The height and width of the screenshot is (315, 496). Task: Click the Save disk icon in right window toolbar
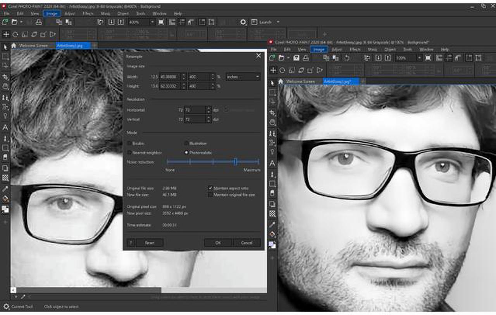coord(296,58)
